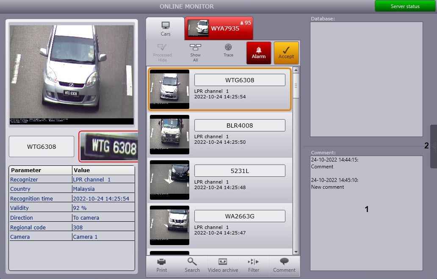The image size is (437, 279).
Task: Click the 92 % validity value
Action: tap(80, 208)
